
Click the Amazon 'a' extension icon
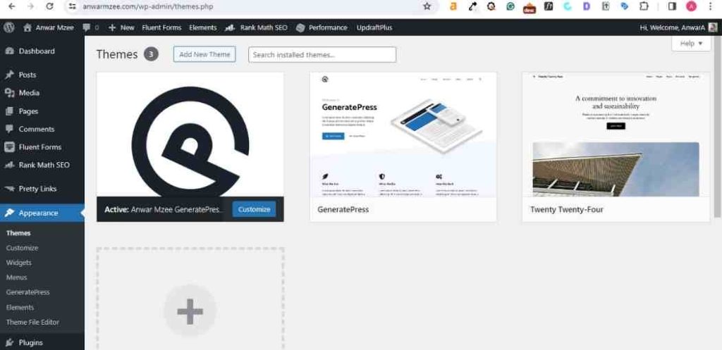click(453, 6)
